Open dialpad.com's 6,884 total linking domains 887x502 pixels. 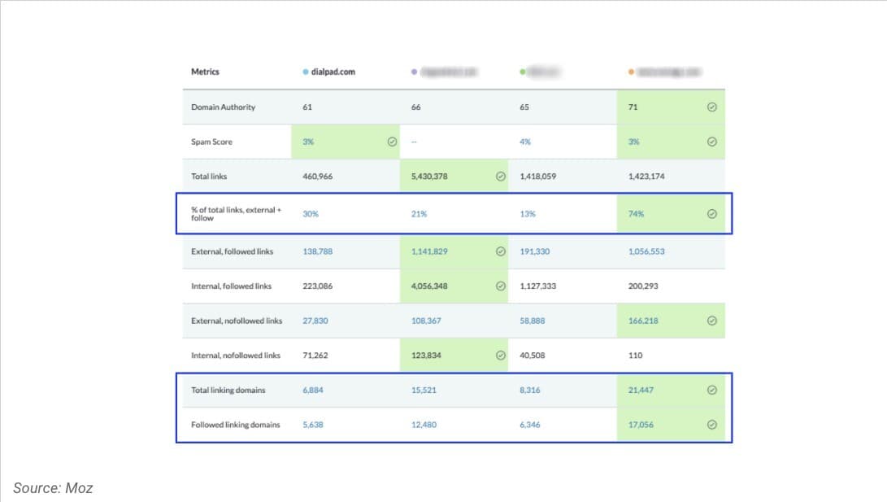tap(312, 391)
